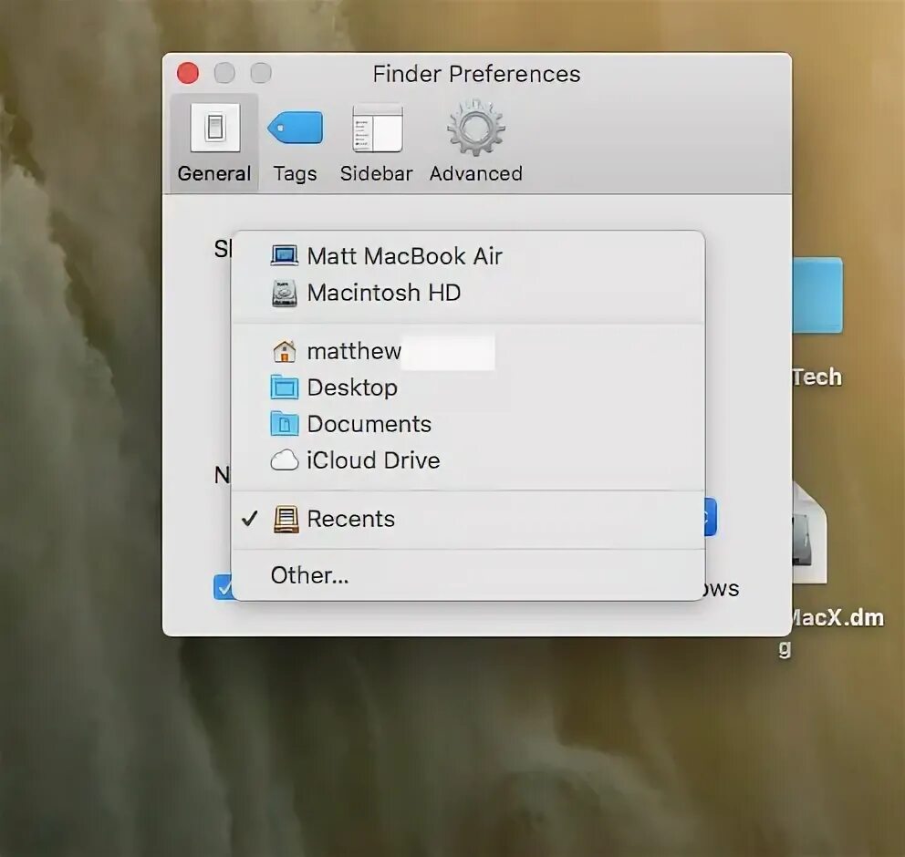This screenshot has width=905, height=857.
Task: Click the iCloud Drive cloud icon
Action: tap(285, 460)
